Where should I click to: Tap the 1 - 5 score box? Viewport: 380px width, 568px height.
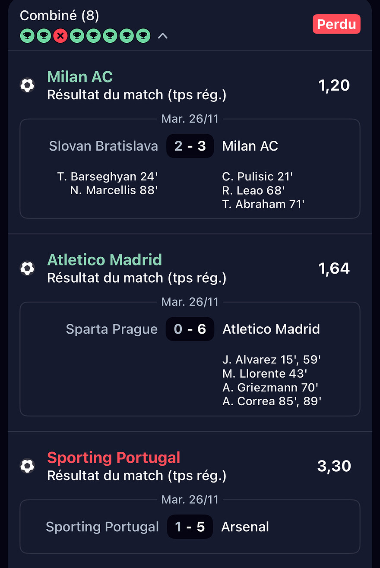[x=190, y=527]
